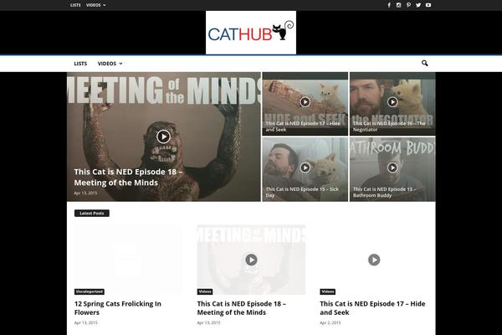The height and width of the screenshot is (335, 502).
Task: Open the YouTube icon in top bar
Action: (x=428, y=5)
